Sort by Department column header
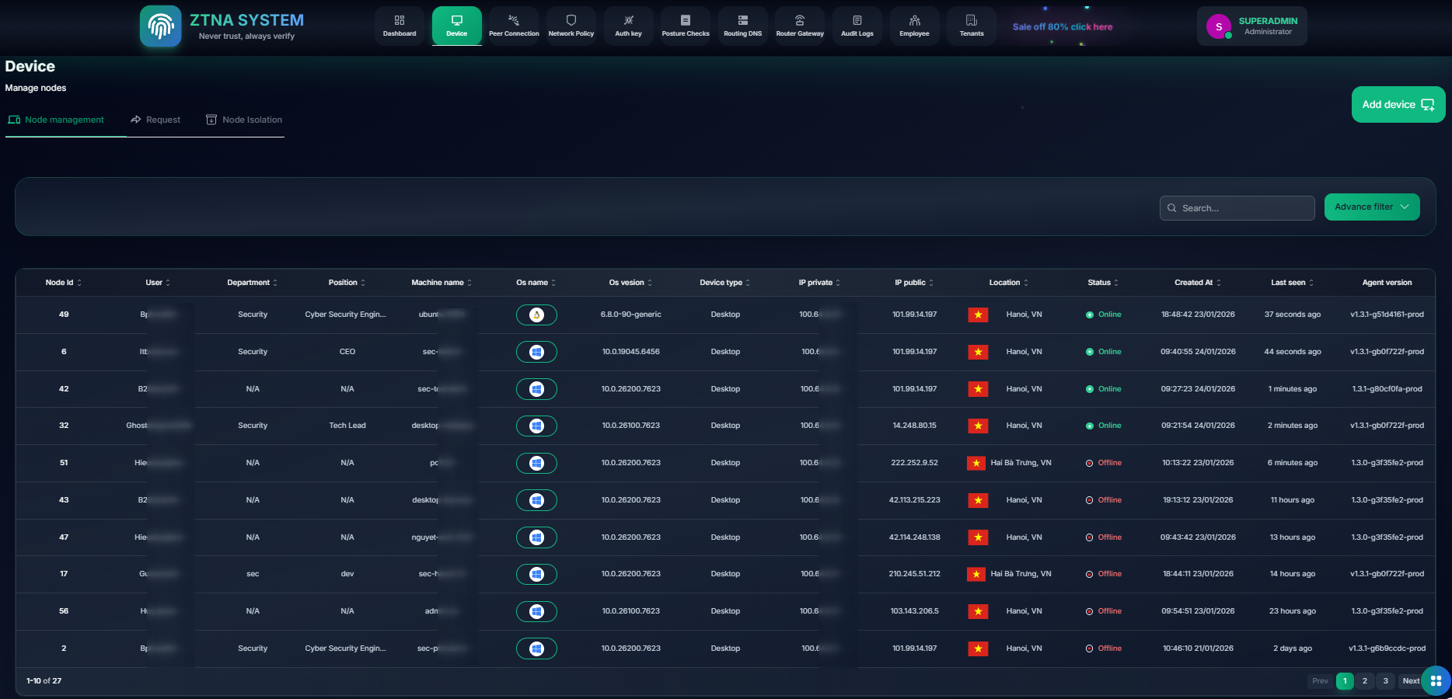 point(253,283)
